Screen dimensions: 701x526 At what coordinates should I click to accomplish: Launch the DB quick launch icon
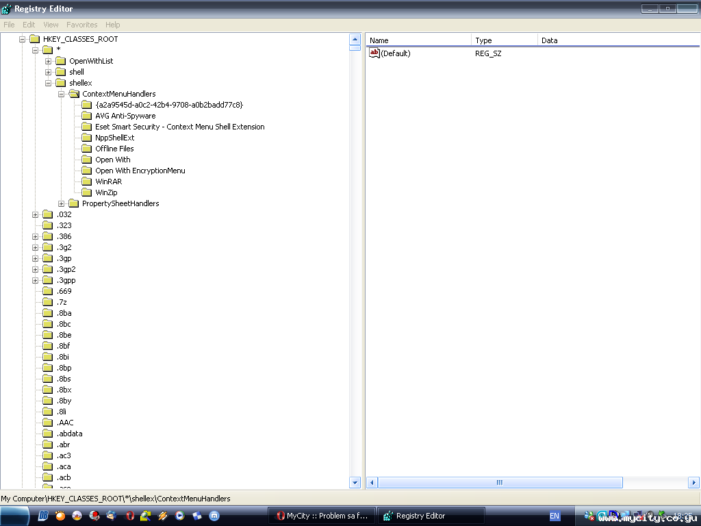[43, 516]
